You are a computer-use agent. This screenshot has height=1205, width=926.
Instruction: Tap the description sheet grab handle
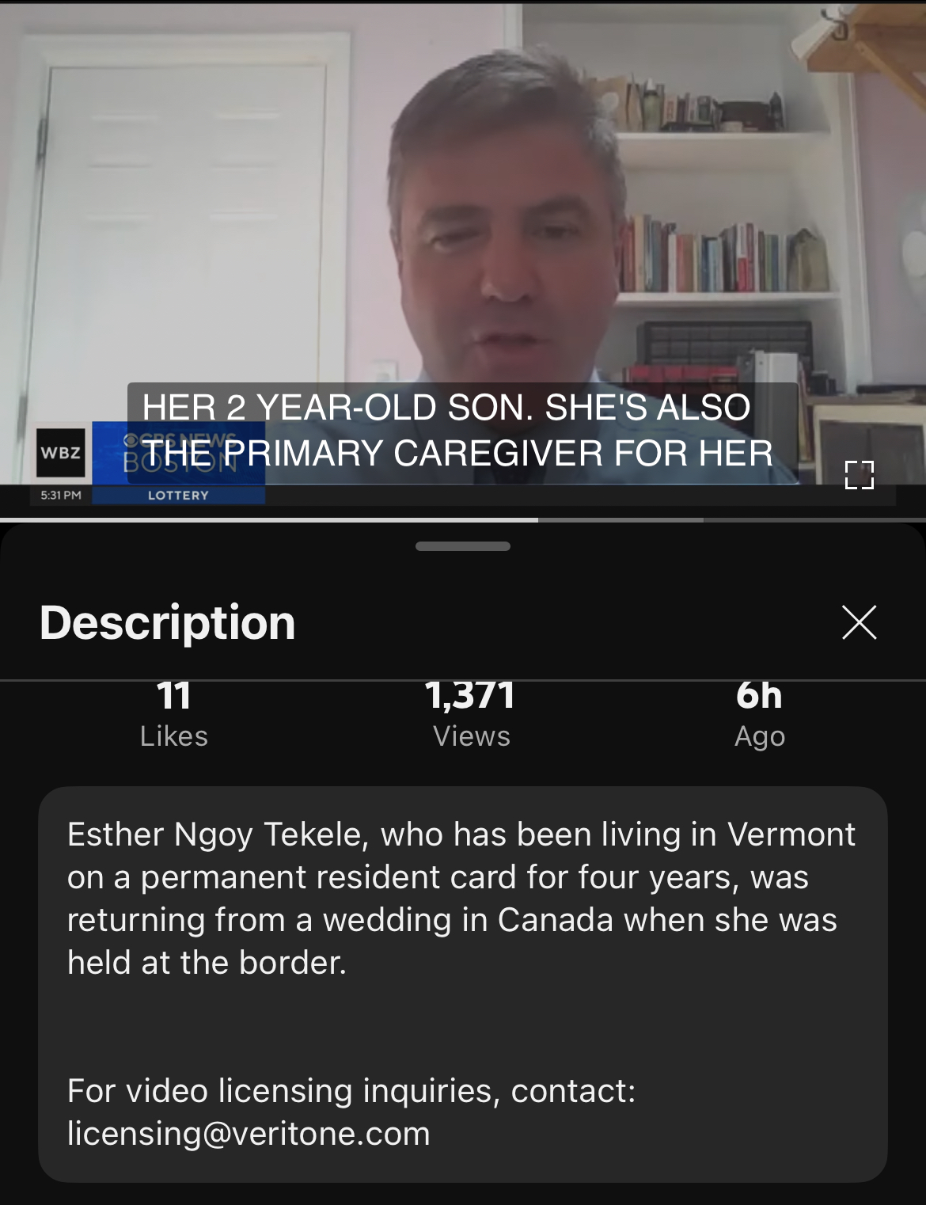point(463,546)
